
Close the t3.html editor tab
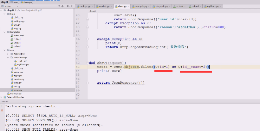point(200,6)
